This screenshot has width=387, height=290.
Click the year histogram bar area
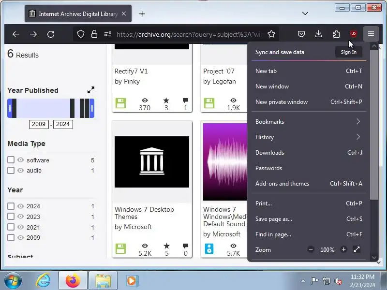click(51, 108)
